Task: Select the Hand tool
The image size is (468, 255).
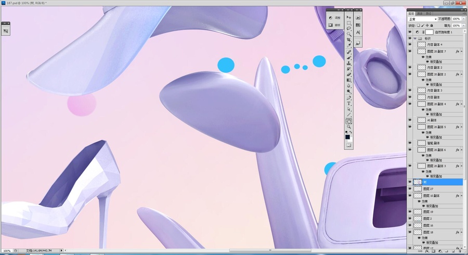Action: pos(348,121)
